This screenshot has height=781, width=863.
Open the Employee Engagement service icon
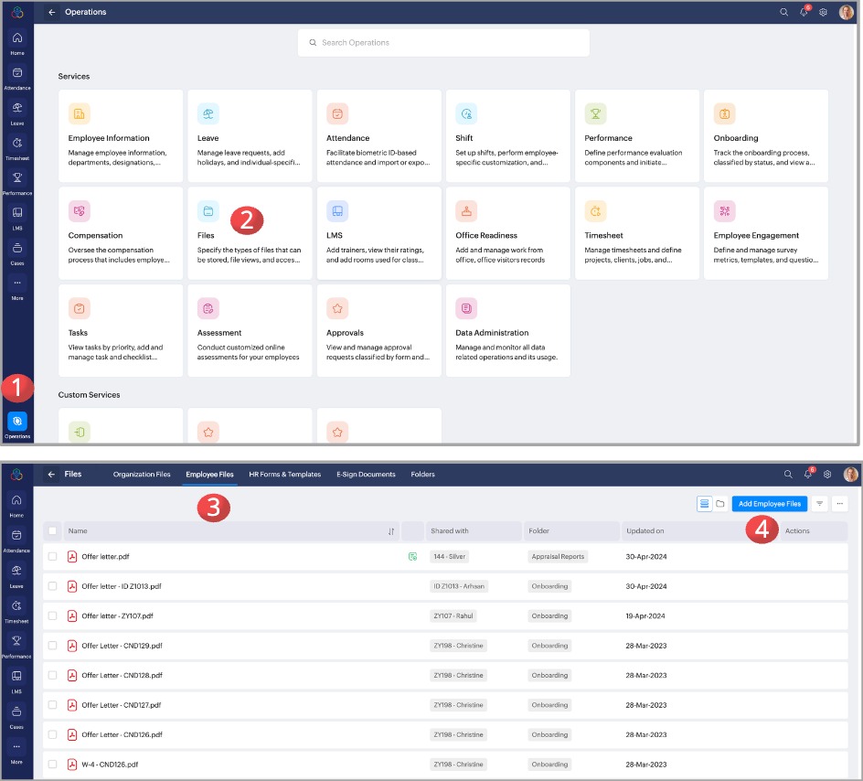725,211
